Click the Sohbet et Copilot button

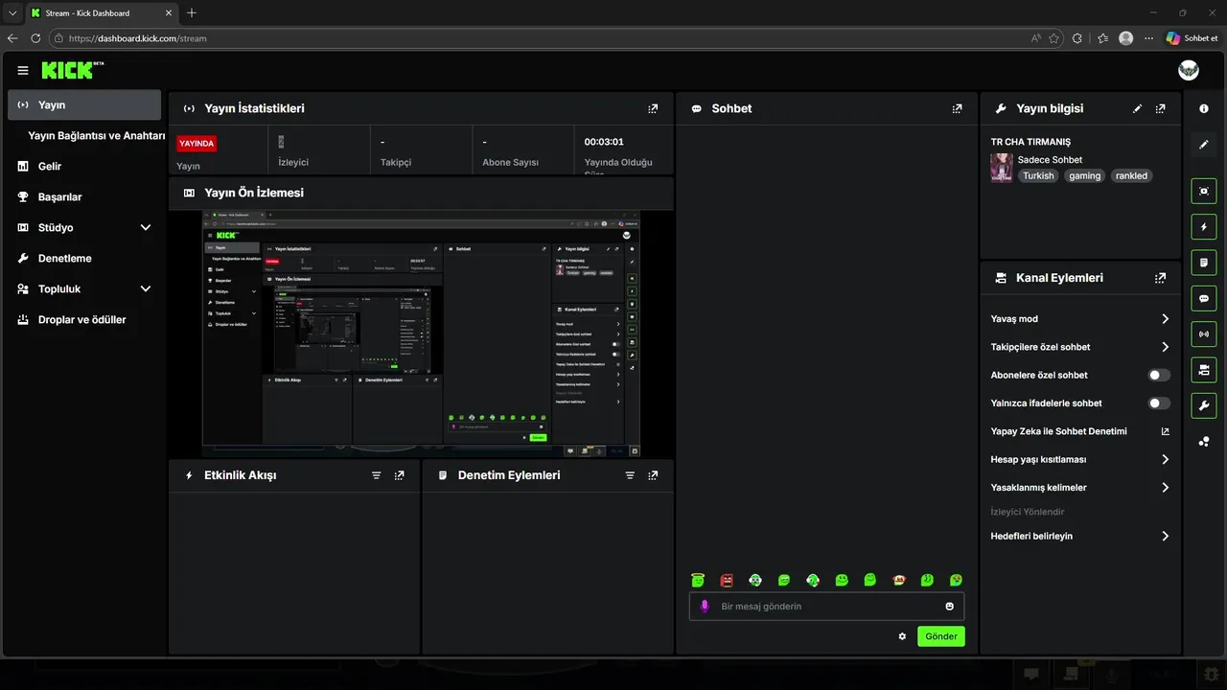click(1192, 38)
